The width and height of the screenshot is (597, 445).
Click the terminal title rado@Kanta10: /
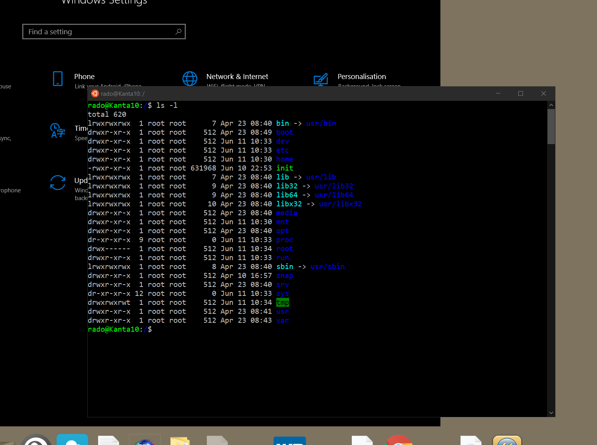(x=123, y=93)
